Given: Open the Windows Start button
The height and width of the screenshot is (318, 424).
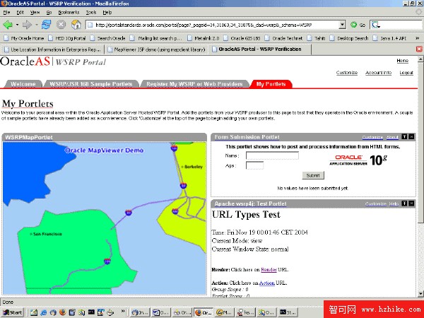Looking at the screenshot, I should point(13,312).
